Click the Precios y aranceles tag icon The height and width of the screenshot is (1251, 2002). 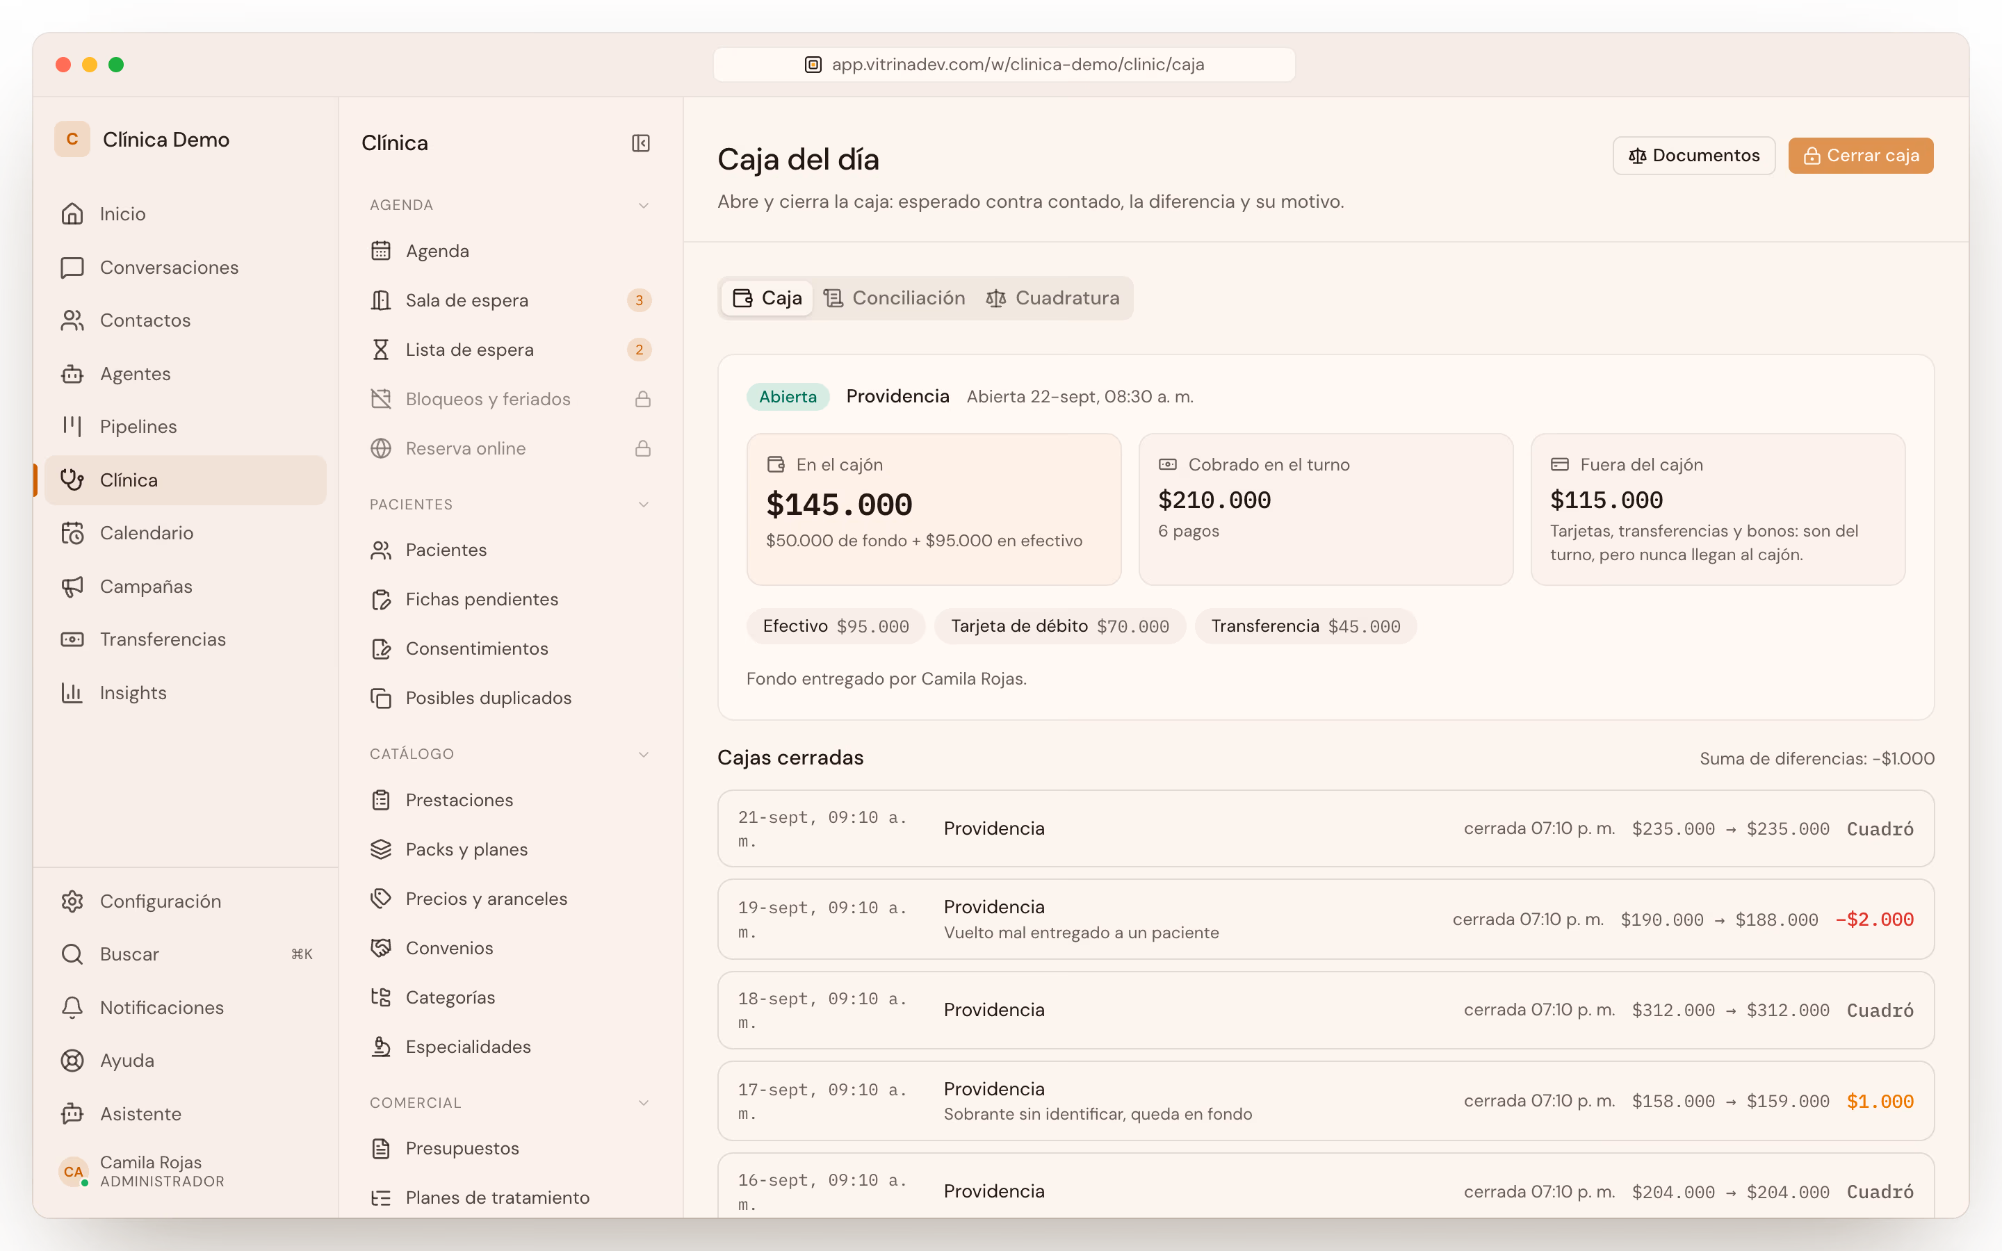380,899
